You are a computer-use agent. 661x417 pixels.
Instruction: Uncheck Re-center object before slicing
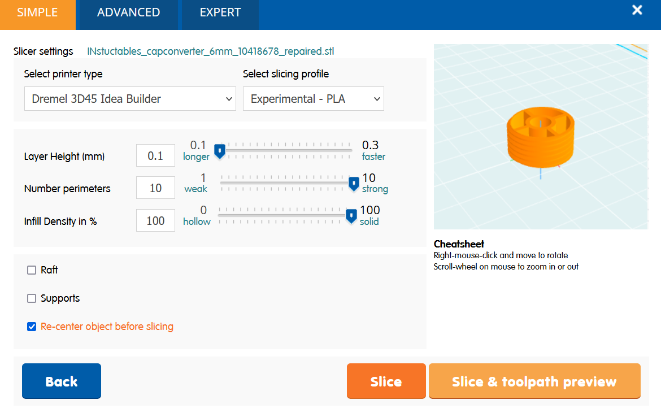click(32, 327)
